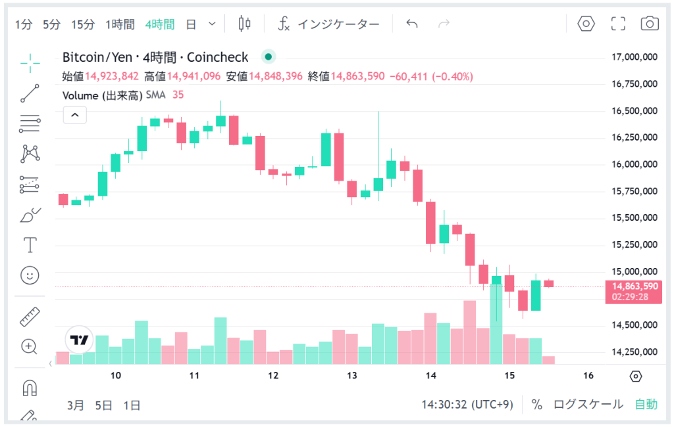Select the brush drawing tool
The height and width of the screenshot is (427, 674).
pyautogui.click(x=30, y=215)
